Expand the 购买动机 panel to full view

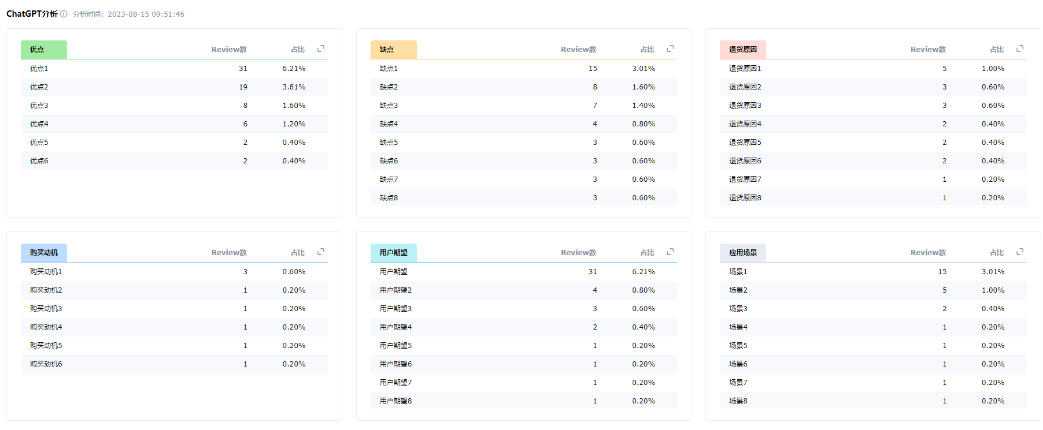pyautogui.click(x=321, y=252)
